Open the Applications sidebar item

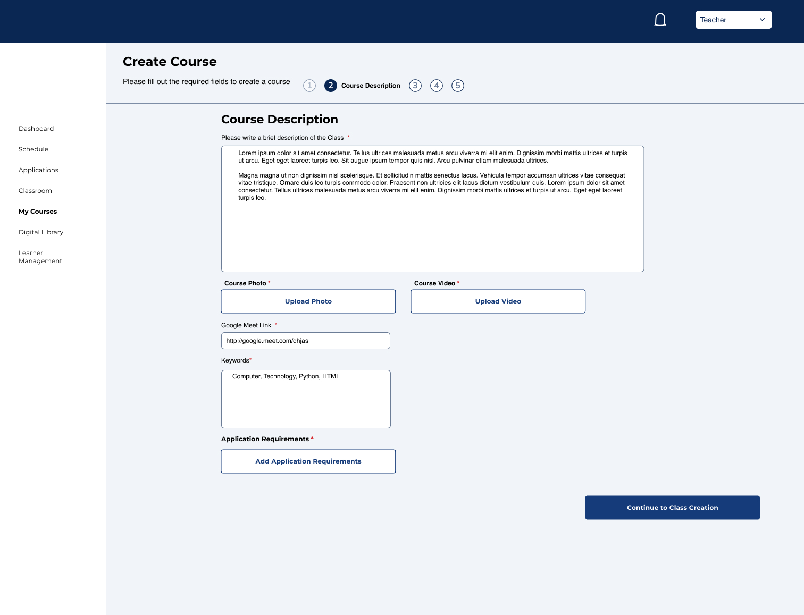click(38, 170)
